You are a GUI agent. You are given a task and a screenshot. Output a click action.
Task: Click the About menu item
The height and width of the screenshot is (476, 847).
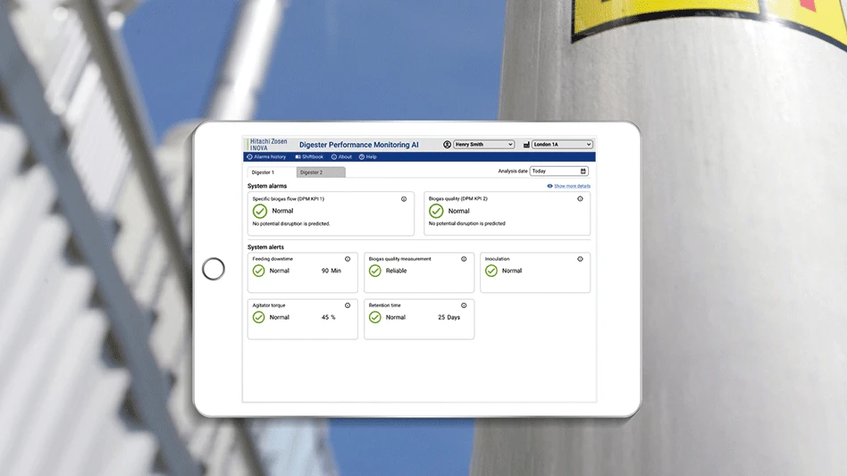(342, 157)
